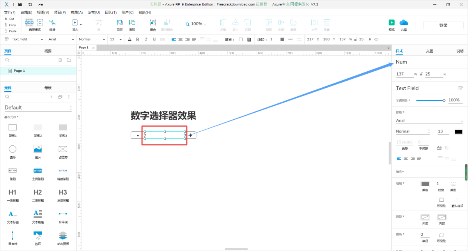Viewport: 468px width, 251px height.
Task: Click Bring to Top (顶层) icon
Action: pyautogui.click(x=119, y=25)
